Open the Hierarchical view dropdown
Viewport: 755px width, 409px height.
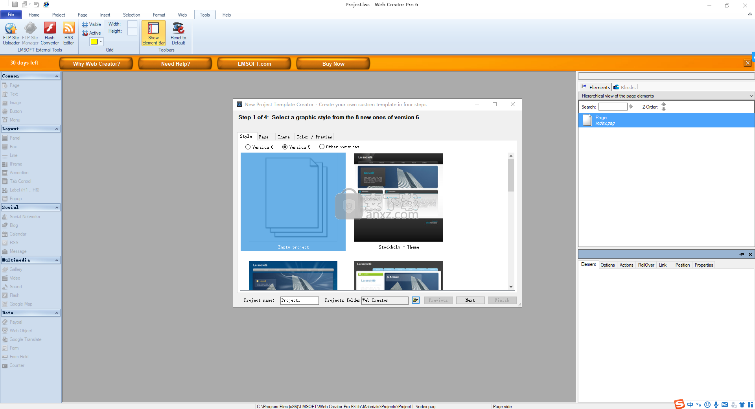(x=751, y=96)
